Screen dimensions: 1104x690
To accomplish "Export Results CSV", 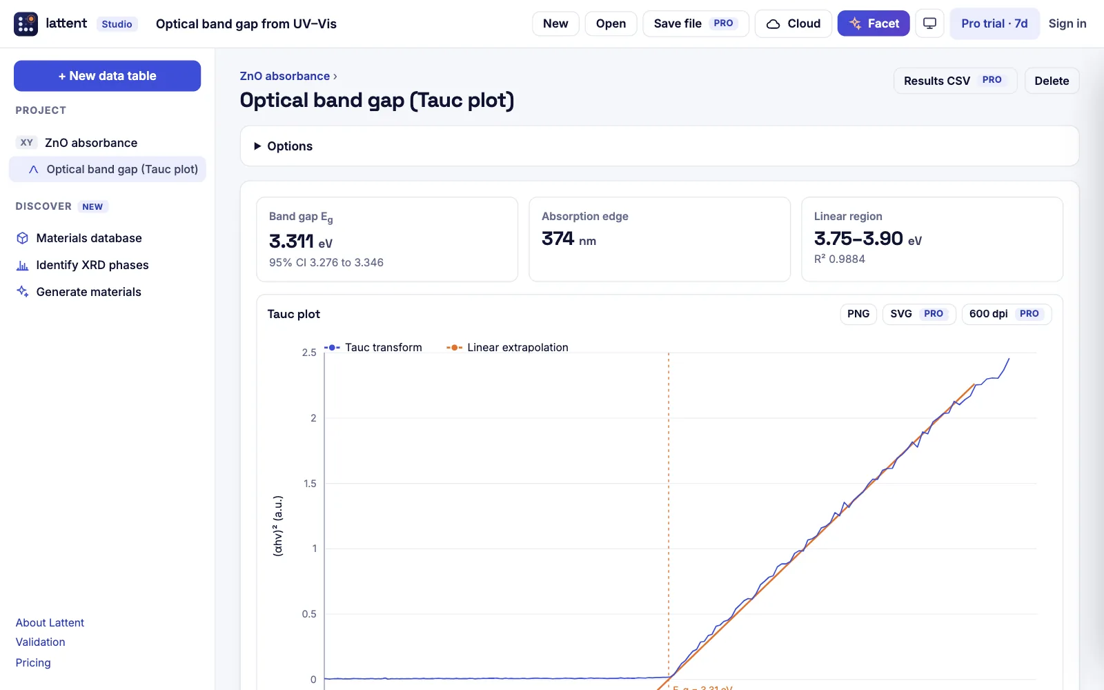I will (x=955, y=81).
